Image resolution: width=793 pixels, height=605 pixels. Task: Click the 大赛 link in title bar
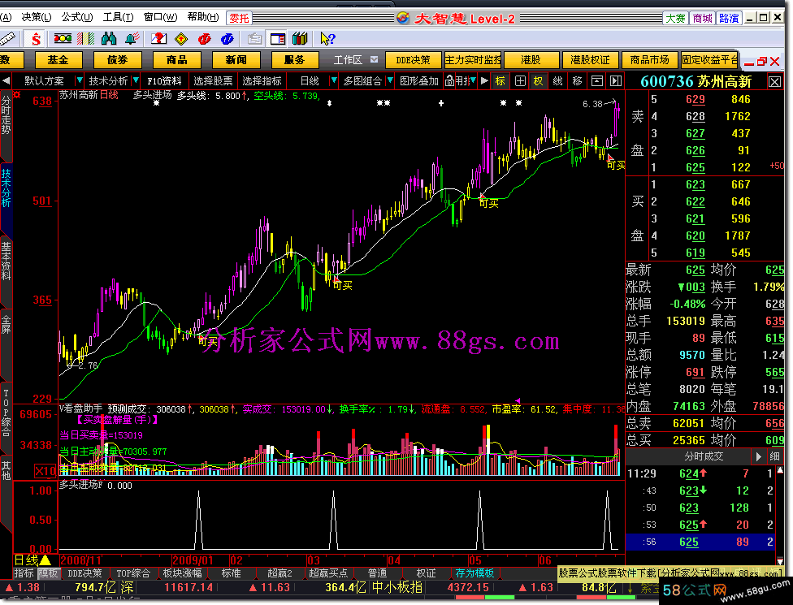(675, 18)
